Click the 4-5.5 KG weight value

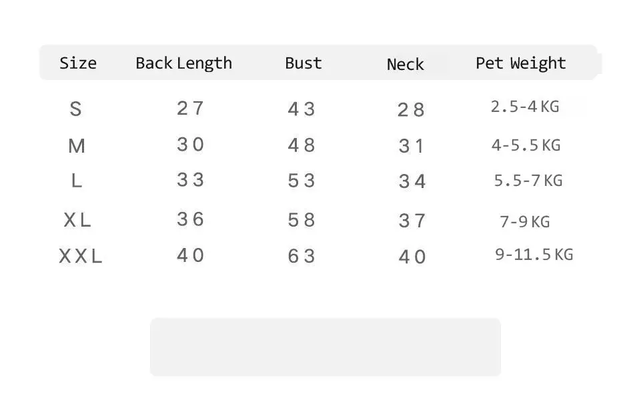526,145
